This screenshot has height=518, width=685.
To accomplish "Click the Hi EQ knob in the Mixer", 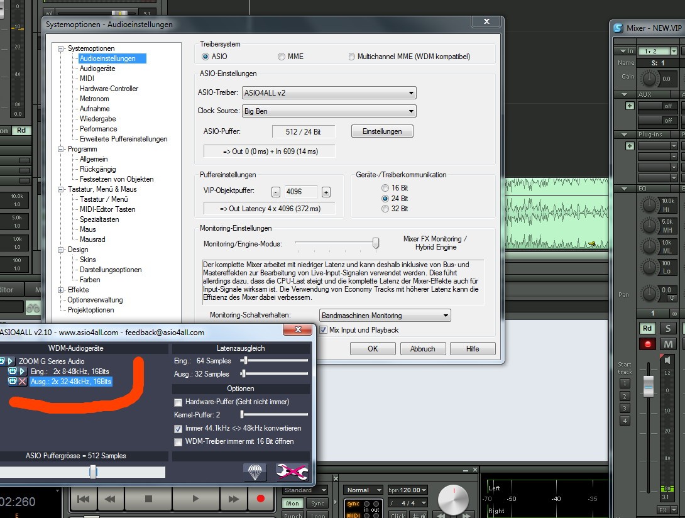I will tap(650, 205).
